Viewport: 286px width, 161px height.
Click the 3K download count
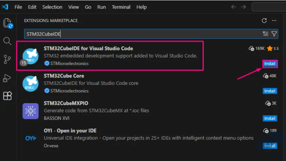point(271,103)
